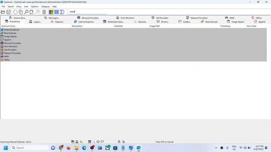Image resolution: width=271 pixels, height=152 pixels.
Task: Click the Refresh scan toolbar icon
Action: click(15, 12)
